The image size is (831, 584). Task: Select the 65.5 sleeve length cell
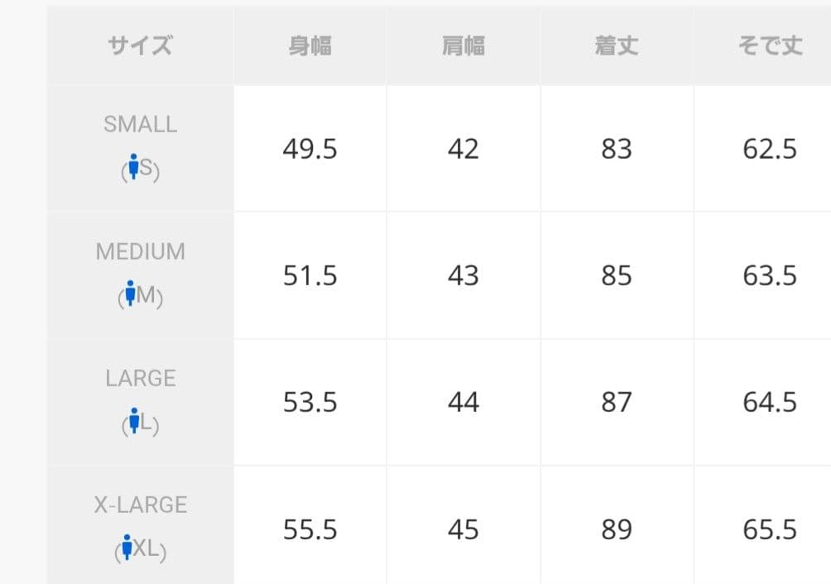point(770,529)
